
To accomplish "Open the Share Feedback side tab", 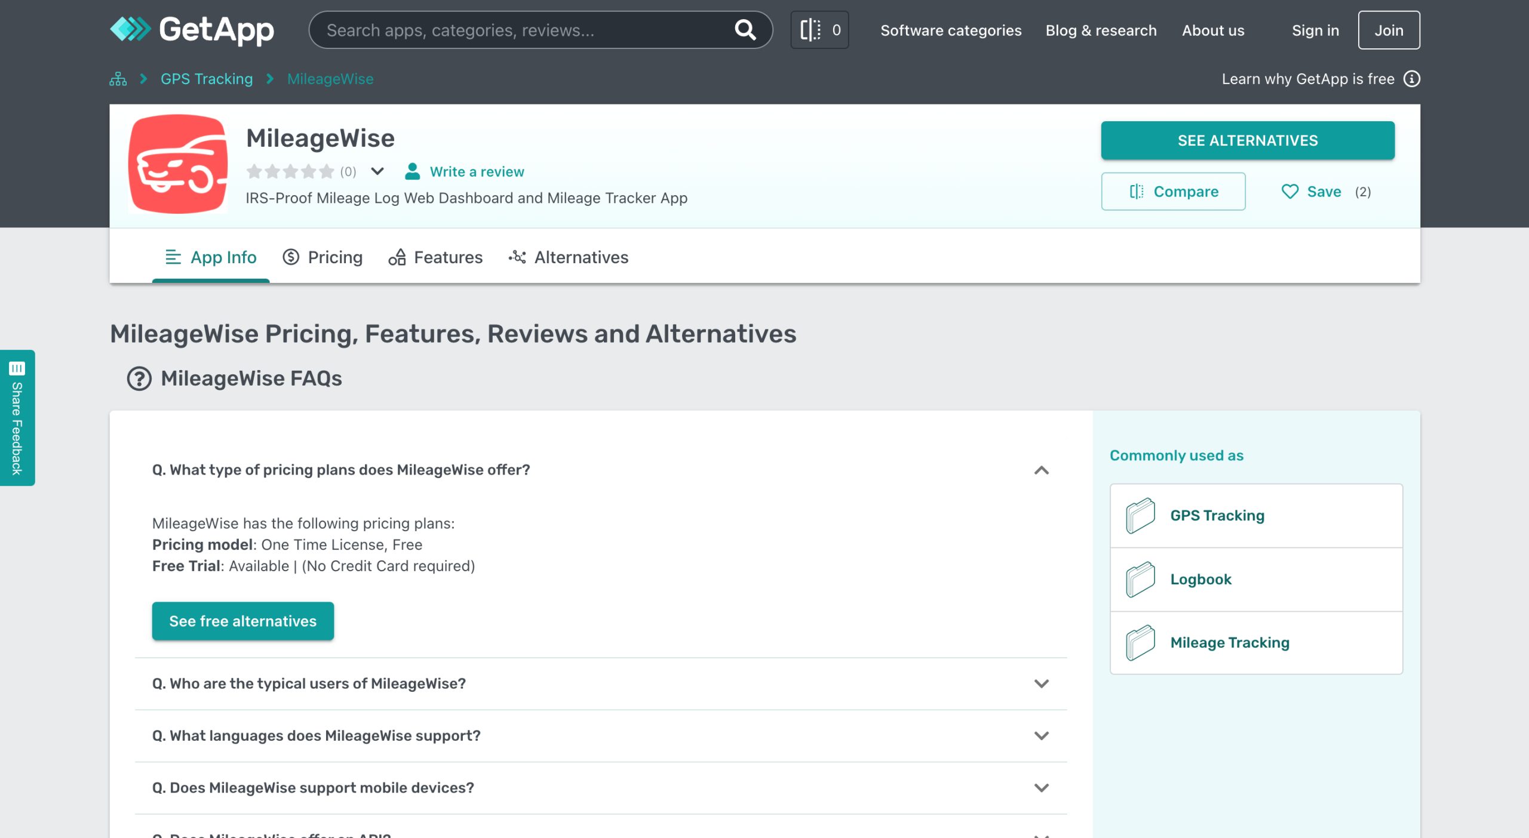I will pyautogui.click(x=17, y=418).
